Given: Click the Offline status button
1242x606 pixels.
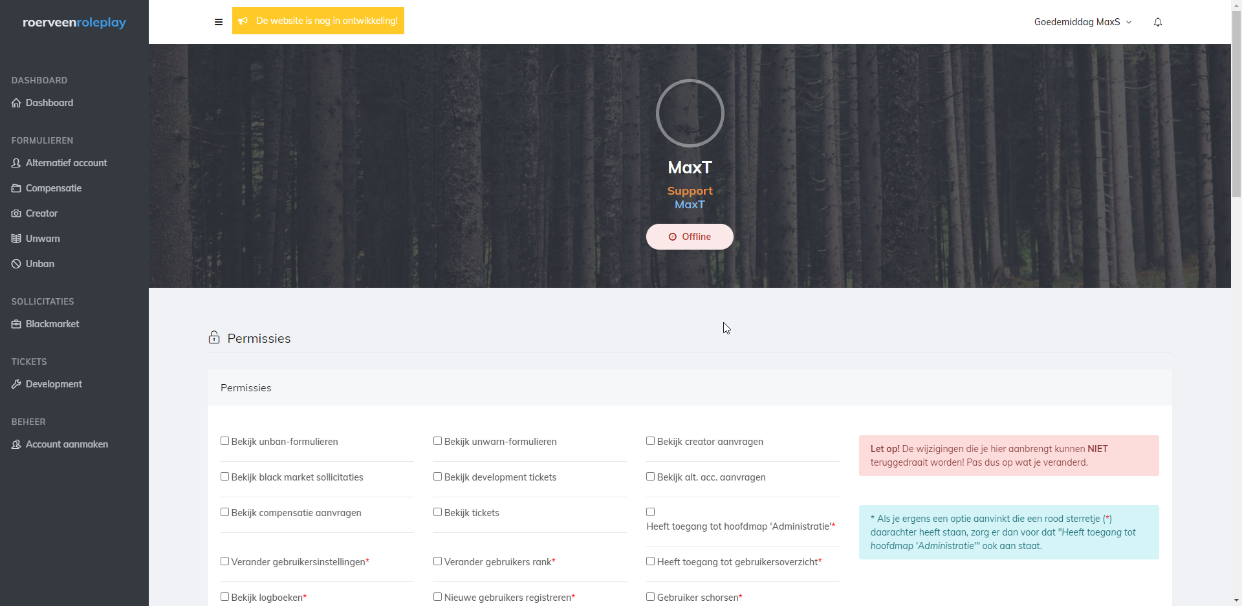Looking at the screenshot, I should pos(690,237).
